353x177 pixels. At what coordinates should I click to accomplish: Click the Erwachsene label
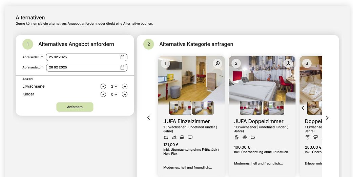click(x=33, y=86)
